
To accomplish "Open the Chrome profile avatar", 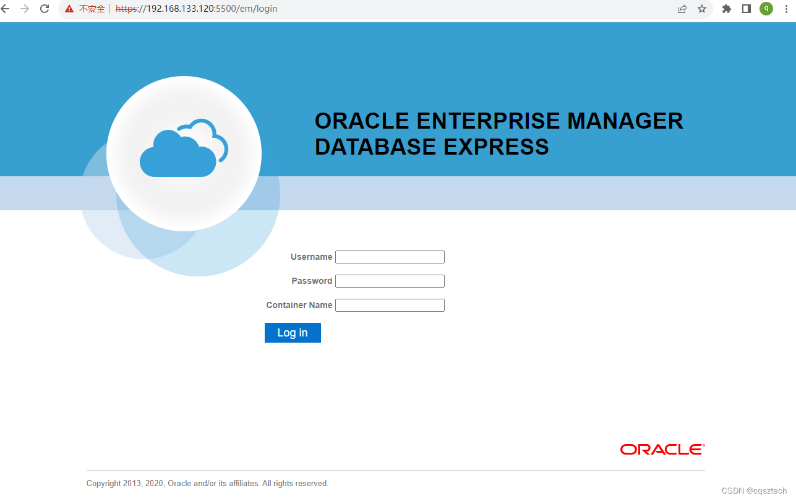I will coord(766,9).
